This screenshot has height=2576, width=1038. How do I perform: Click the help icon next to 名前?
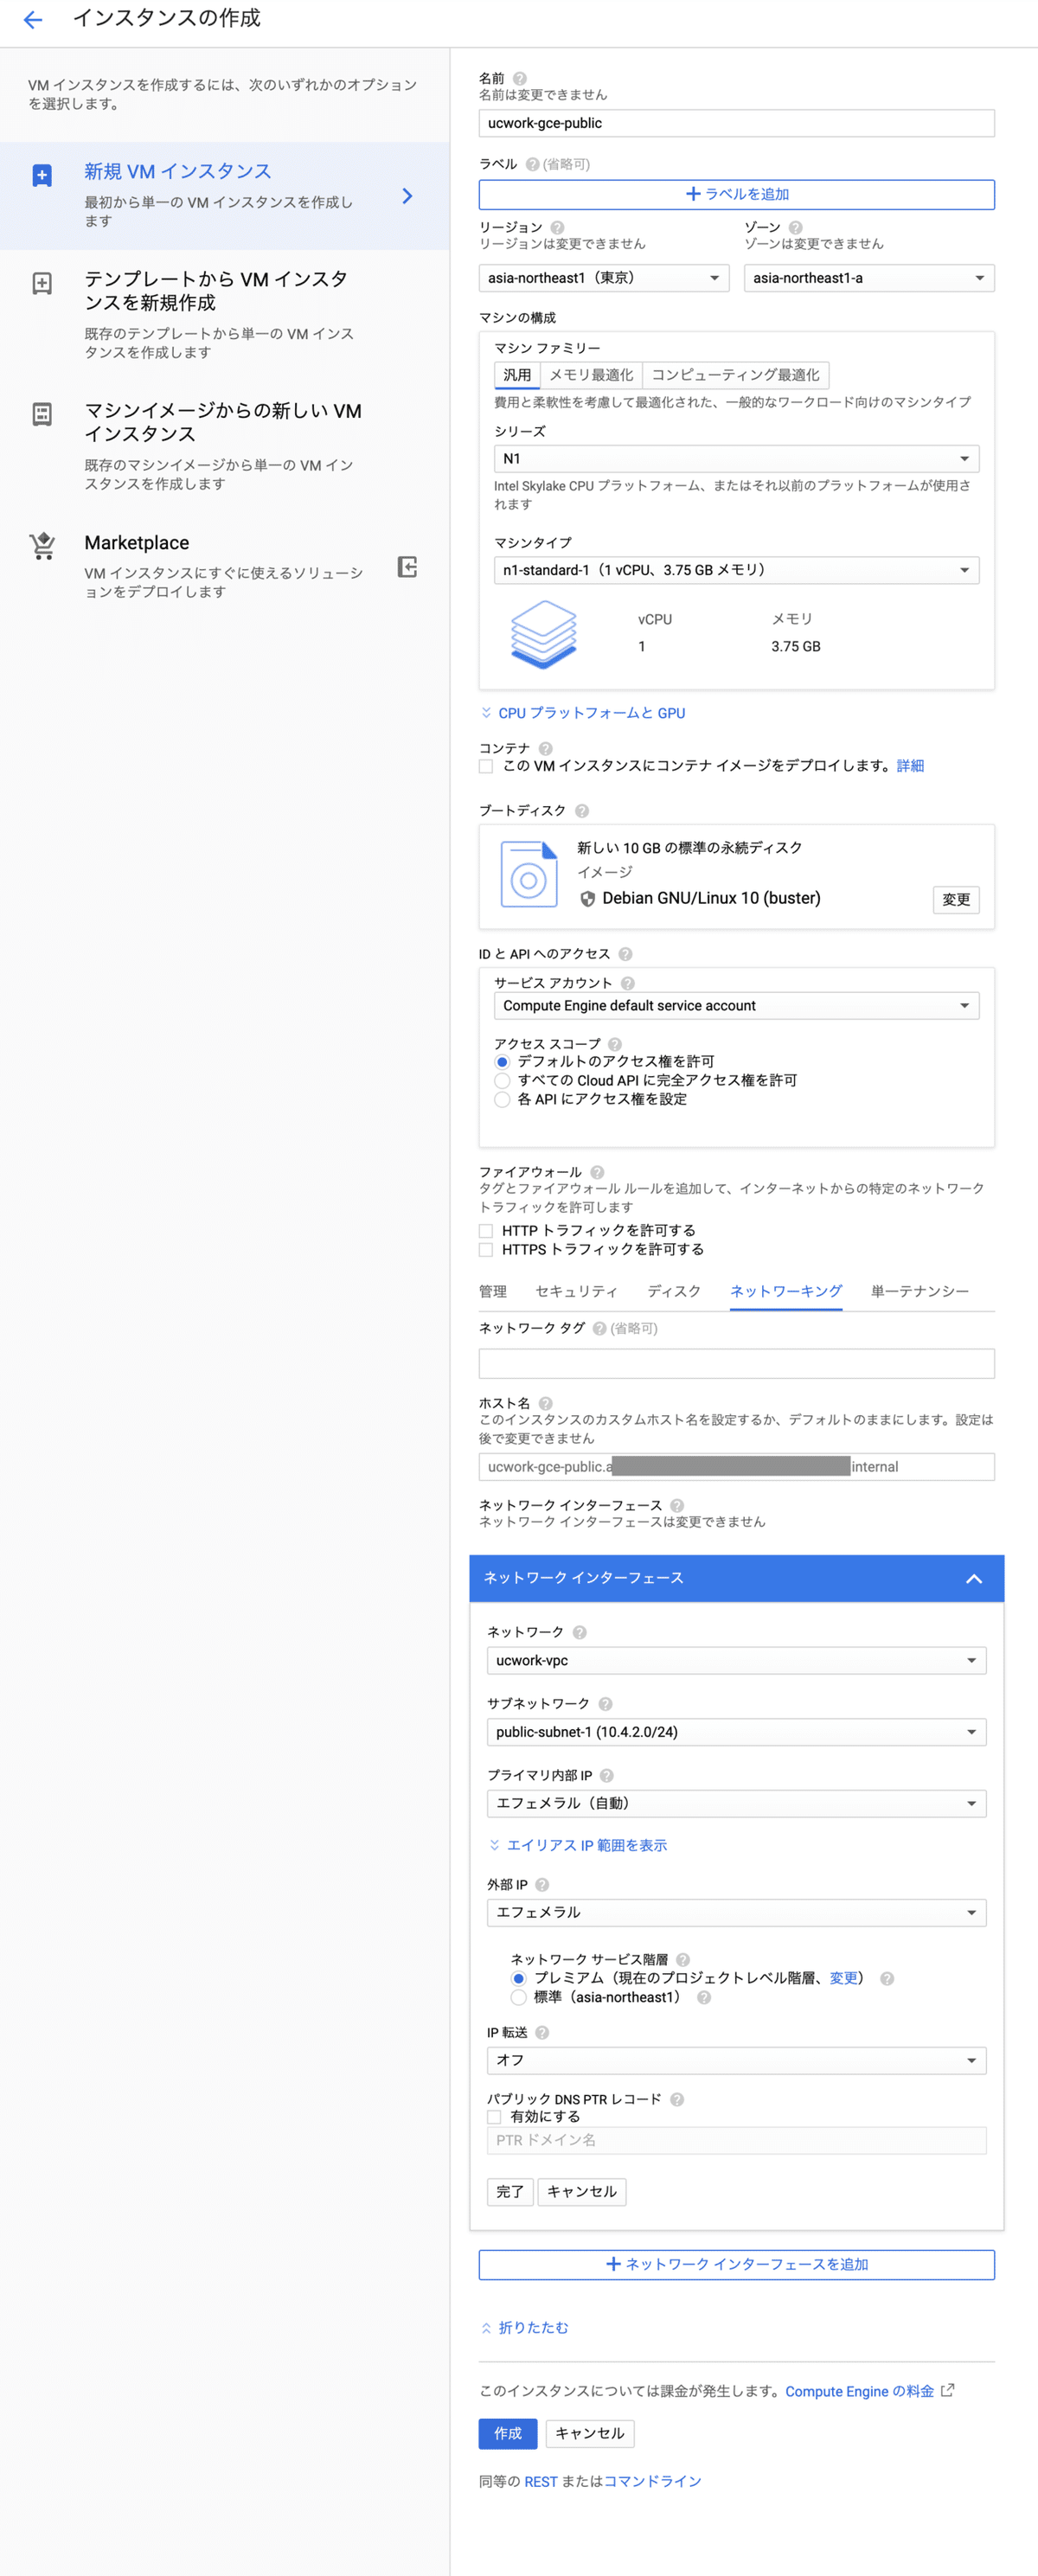[520, 78]
